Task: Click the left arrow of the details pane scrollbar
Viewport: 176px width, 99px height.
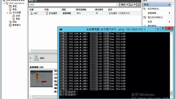Action: (x=31, y=97)
